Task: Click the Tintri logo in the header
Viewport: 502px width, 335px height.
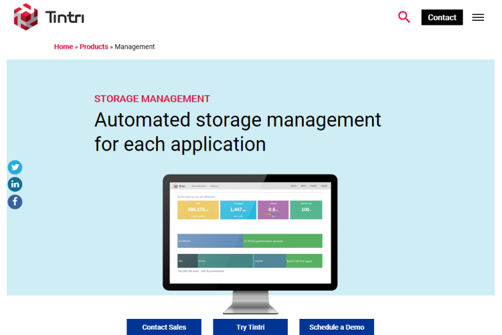Action: point(49,17)
